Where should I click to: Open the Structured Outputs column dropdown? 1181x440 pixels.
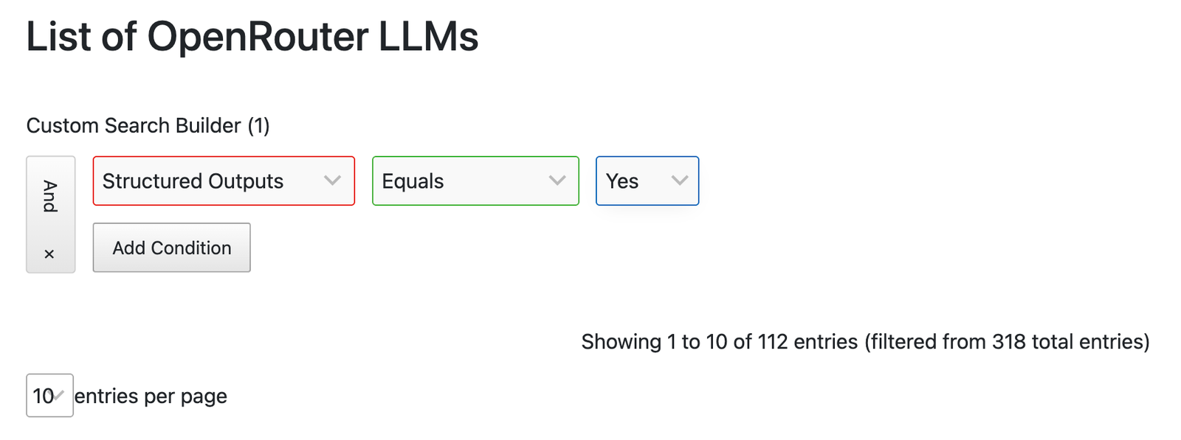[x=224, y=181]
